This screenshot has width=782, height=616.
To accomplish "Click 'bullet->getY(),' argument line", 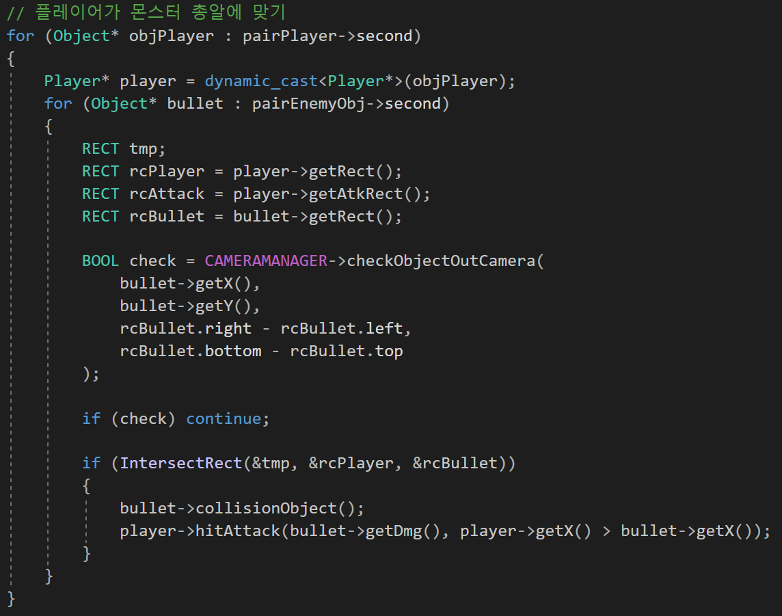I will (x=190, y=306).
